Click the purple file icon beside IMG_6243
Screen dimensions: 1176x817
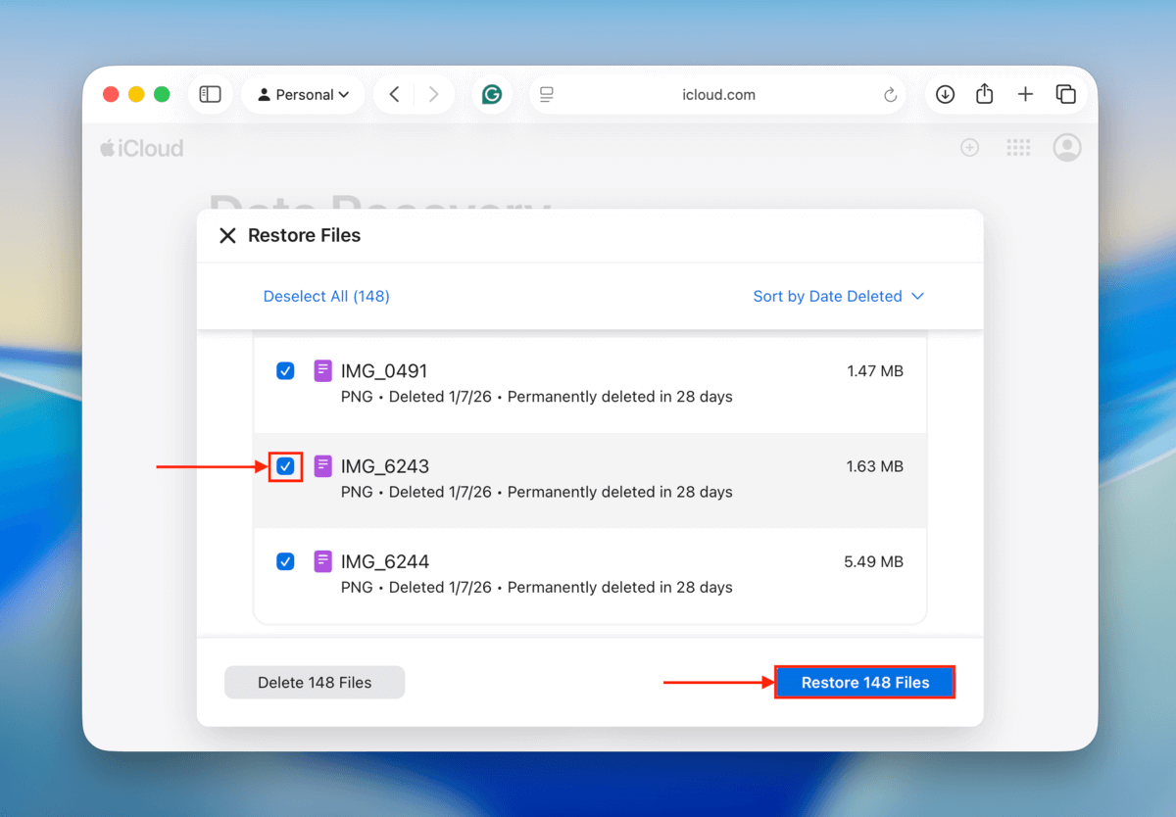tap(322, 466)
